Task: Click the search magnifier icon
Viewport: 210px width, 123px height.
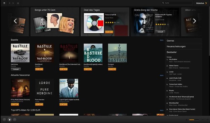Action: point(163,3)
